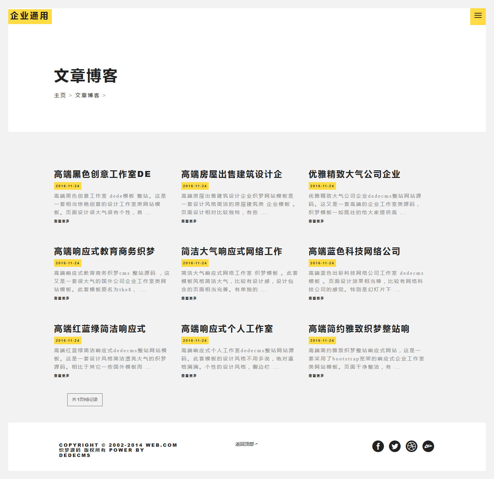Click the 共1页9条记录 pagination box
This screenshot has height=479, width=494.
85,400
